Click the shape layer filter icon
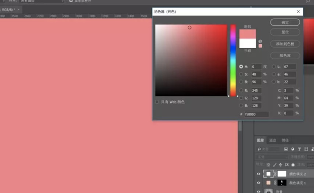This screenshot has width=314, height=193. 306,149
